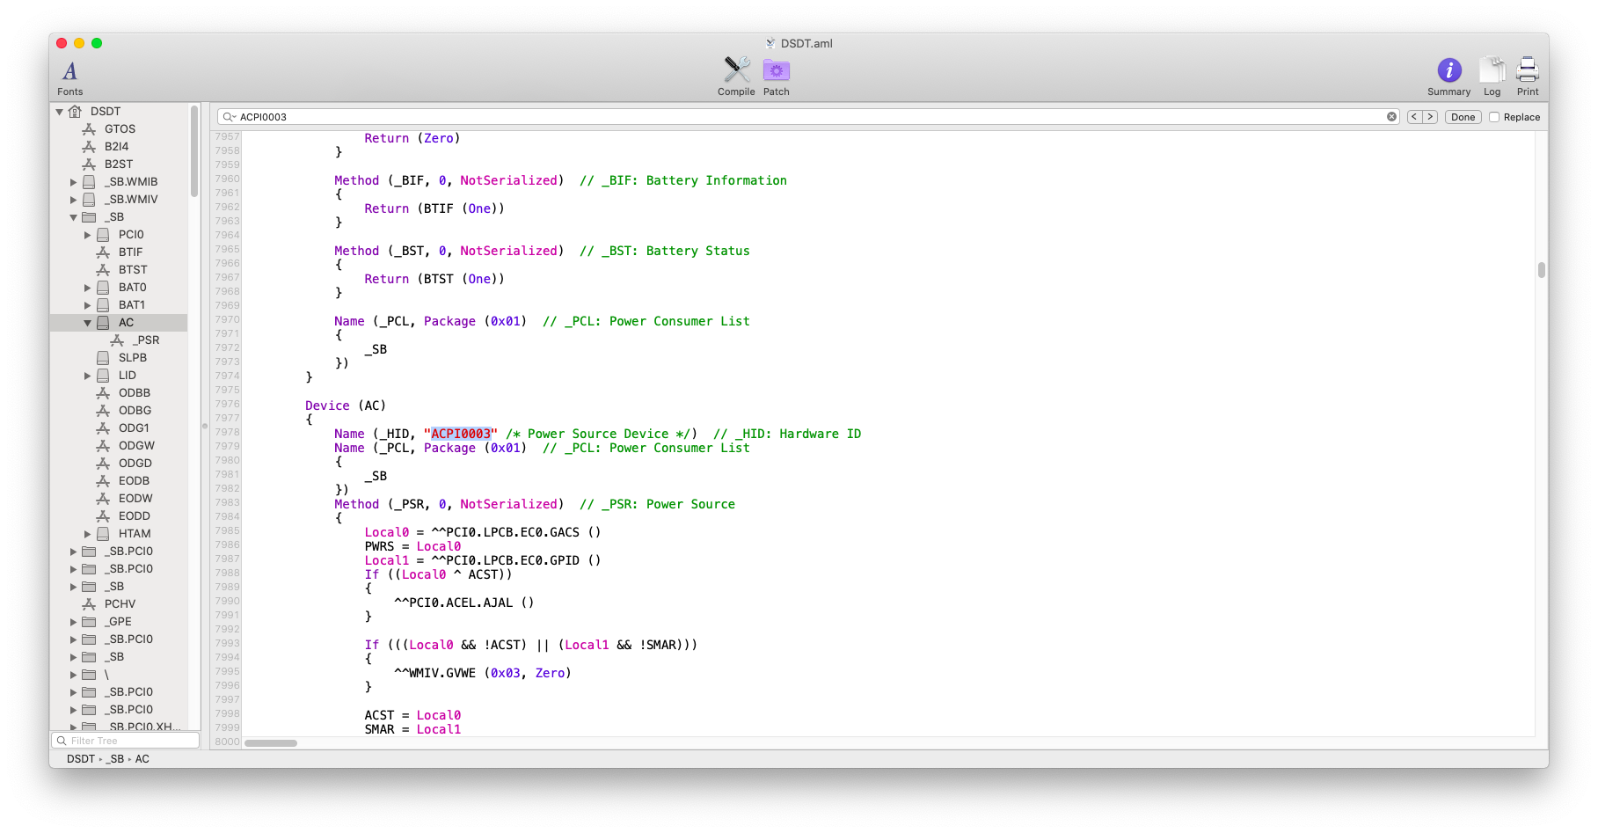The image size is (1598, 833).
Task: Enable the Replace checkbox
Action: point(1493,117)
